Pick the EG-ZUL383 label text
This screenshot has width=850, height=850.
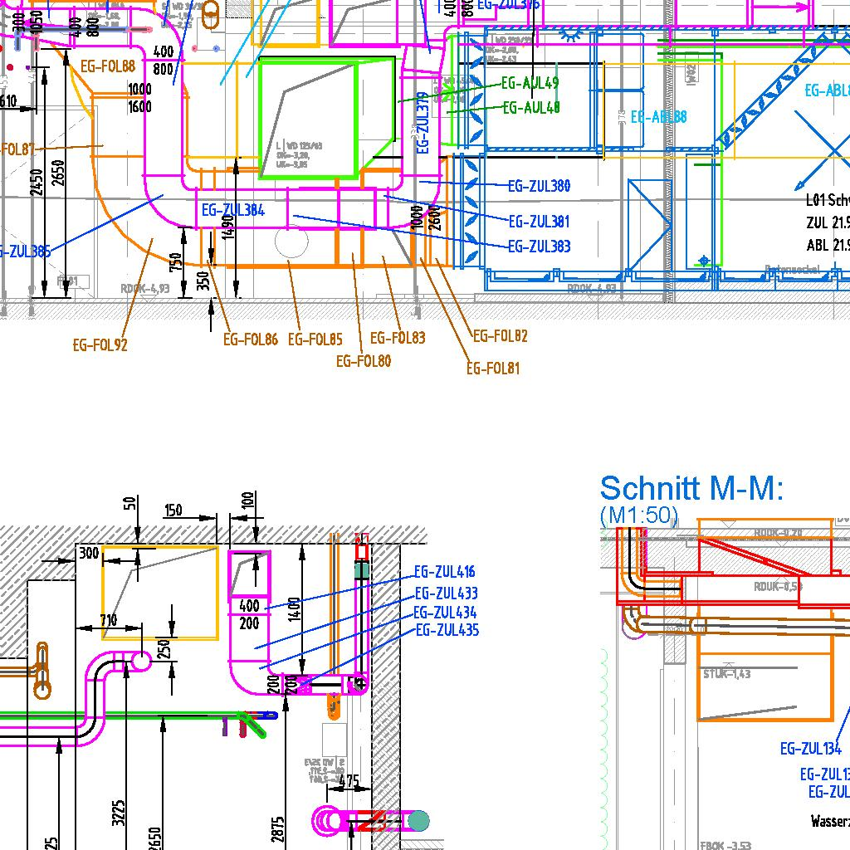pos(539,247)
